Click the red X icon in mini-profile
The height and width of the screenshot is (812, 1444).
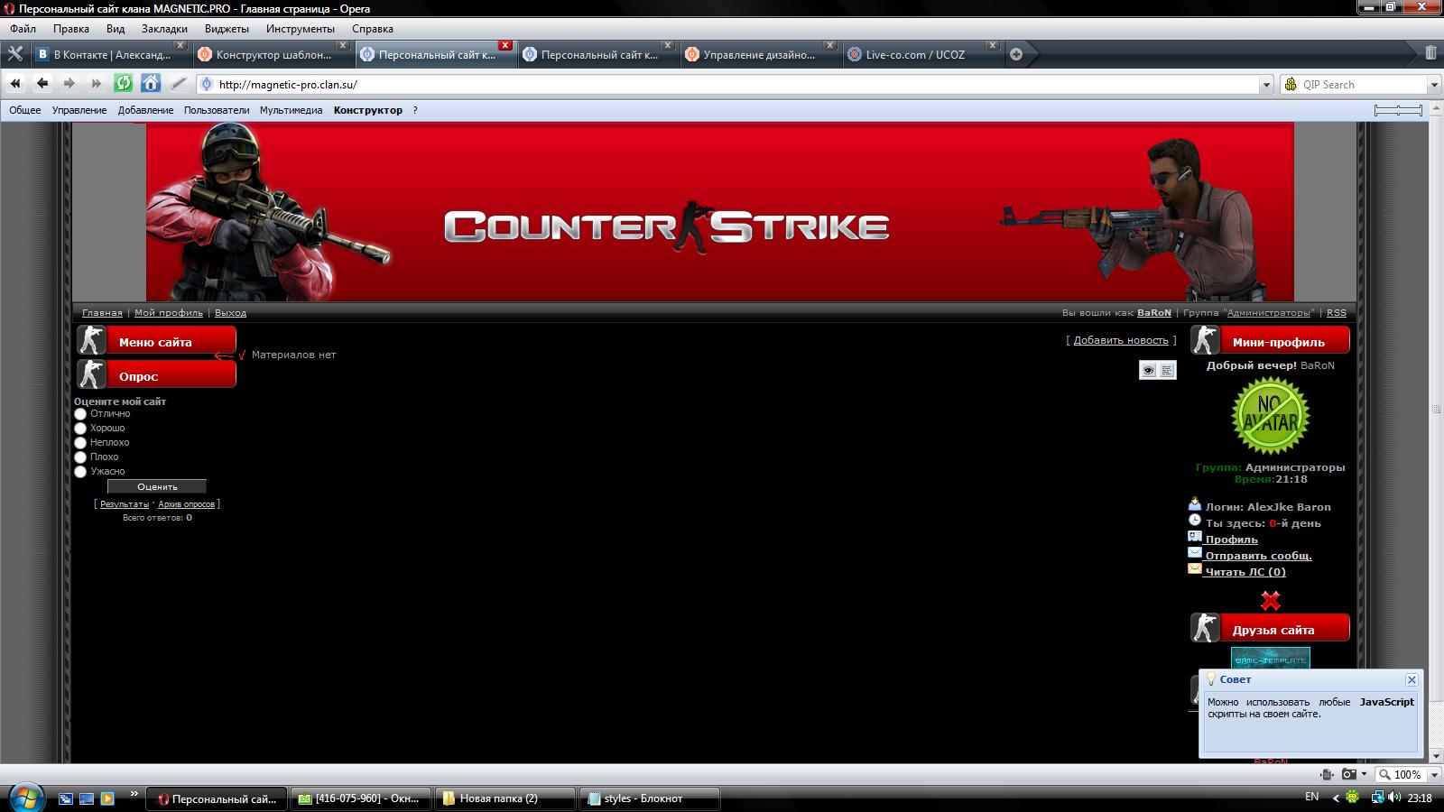pos(1270,600)
